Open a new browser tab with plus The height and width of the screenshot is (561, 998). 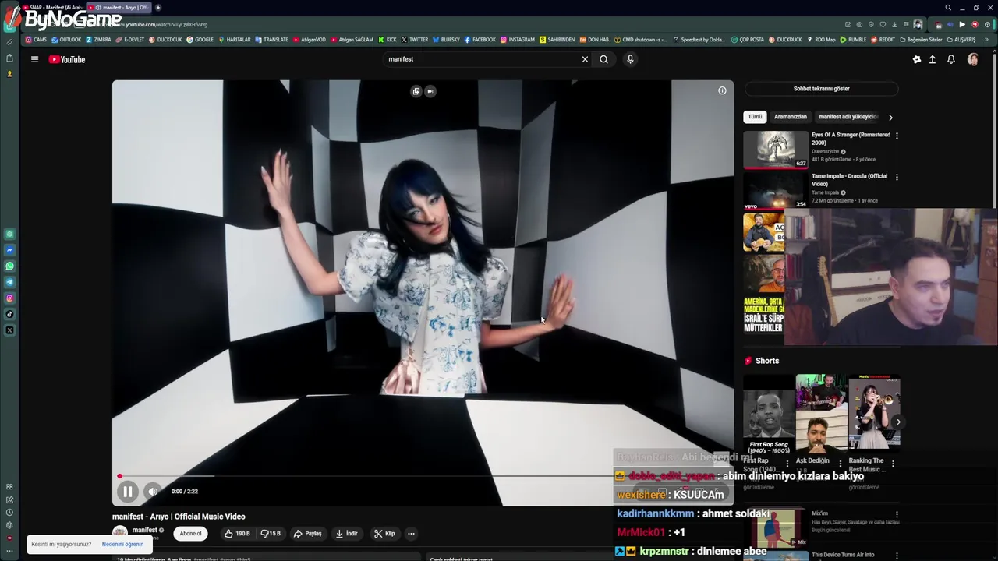[x=158, y=8]
